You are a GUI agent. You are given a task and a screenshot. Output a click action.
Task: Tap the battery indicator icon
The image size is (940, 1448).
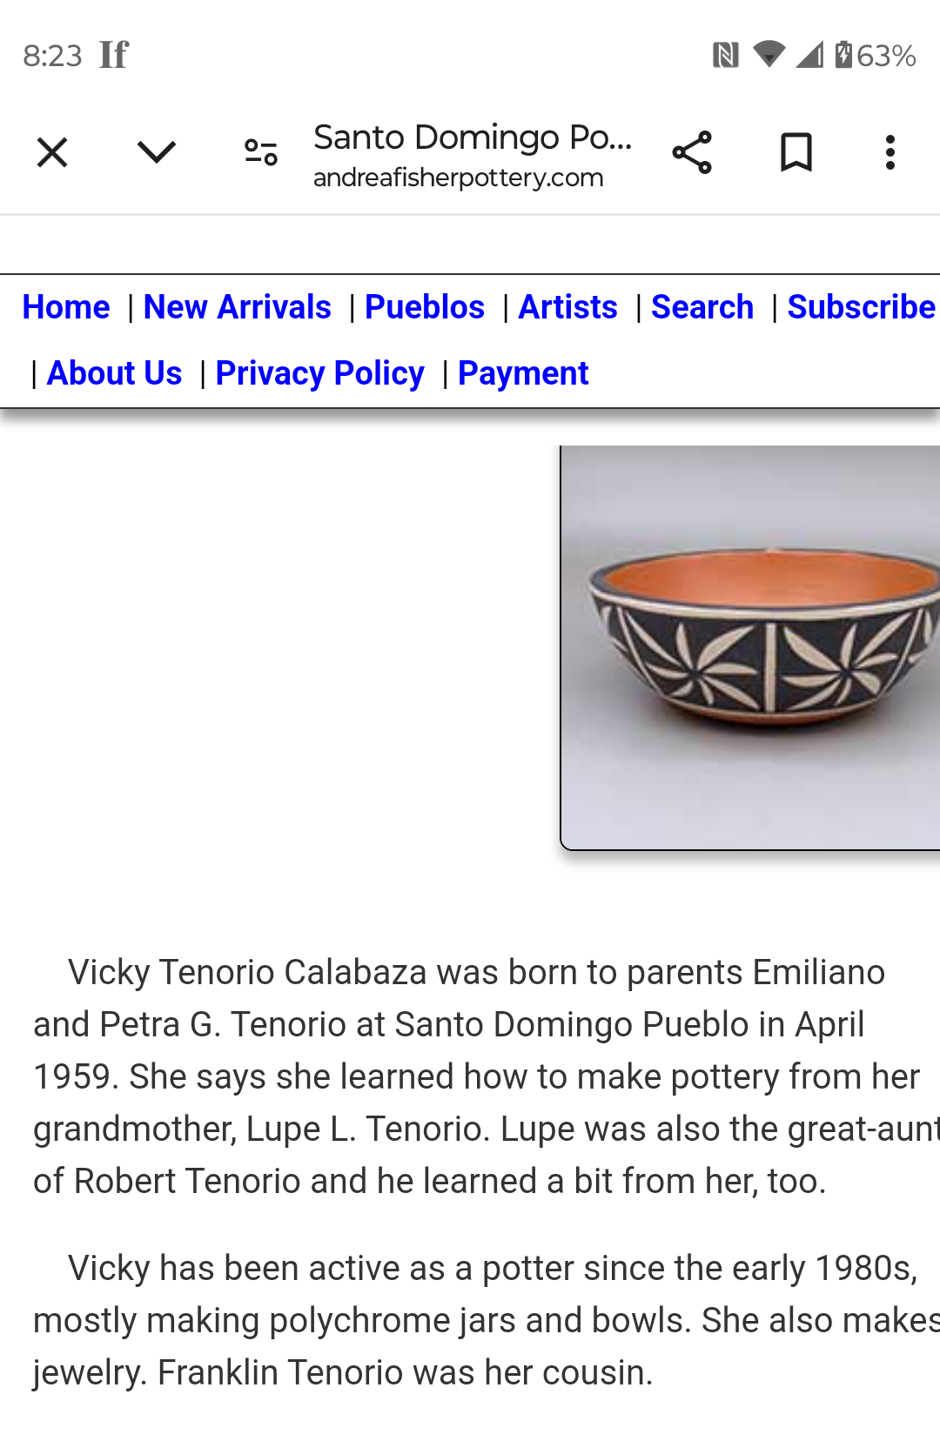click(843, 55)
